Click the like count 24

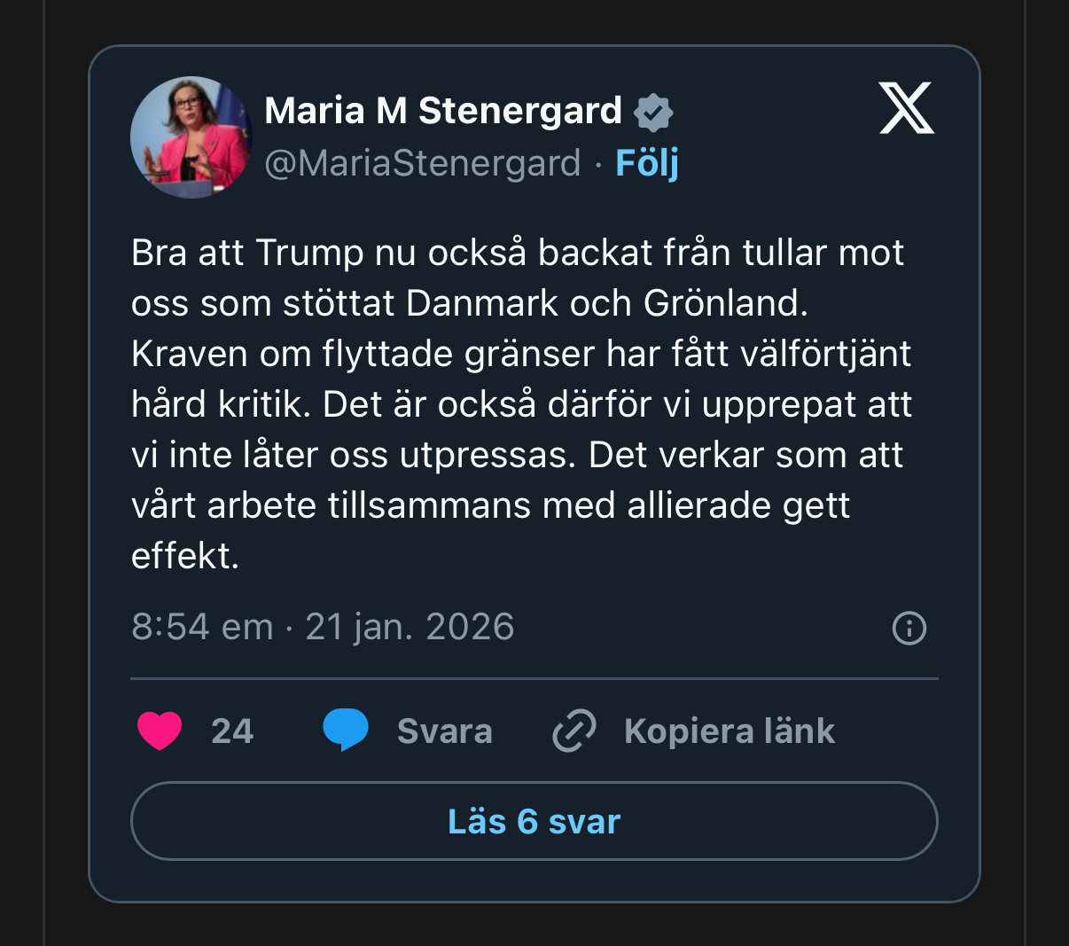pos(232,731)
